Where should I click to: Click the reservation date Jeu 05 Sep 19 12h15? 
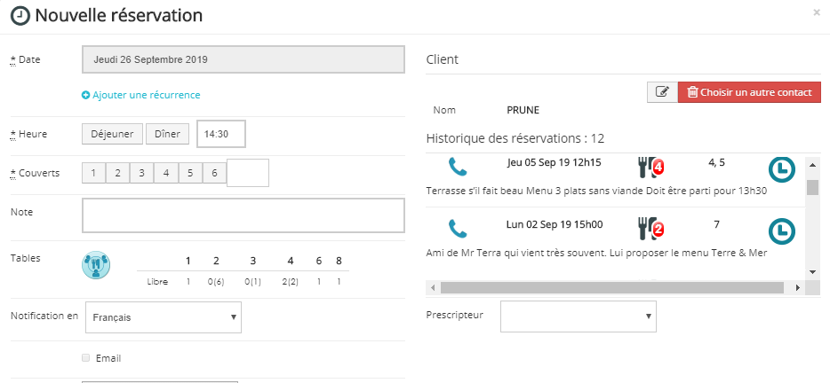pyautogui.click(x=554, y=163)
